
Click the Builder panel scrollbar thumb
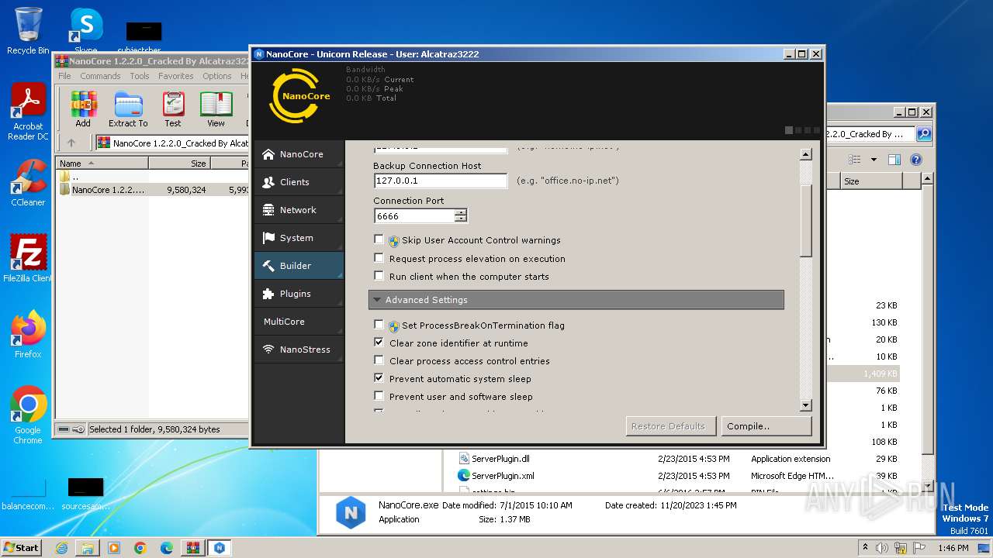[x=805, y=221]
